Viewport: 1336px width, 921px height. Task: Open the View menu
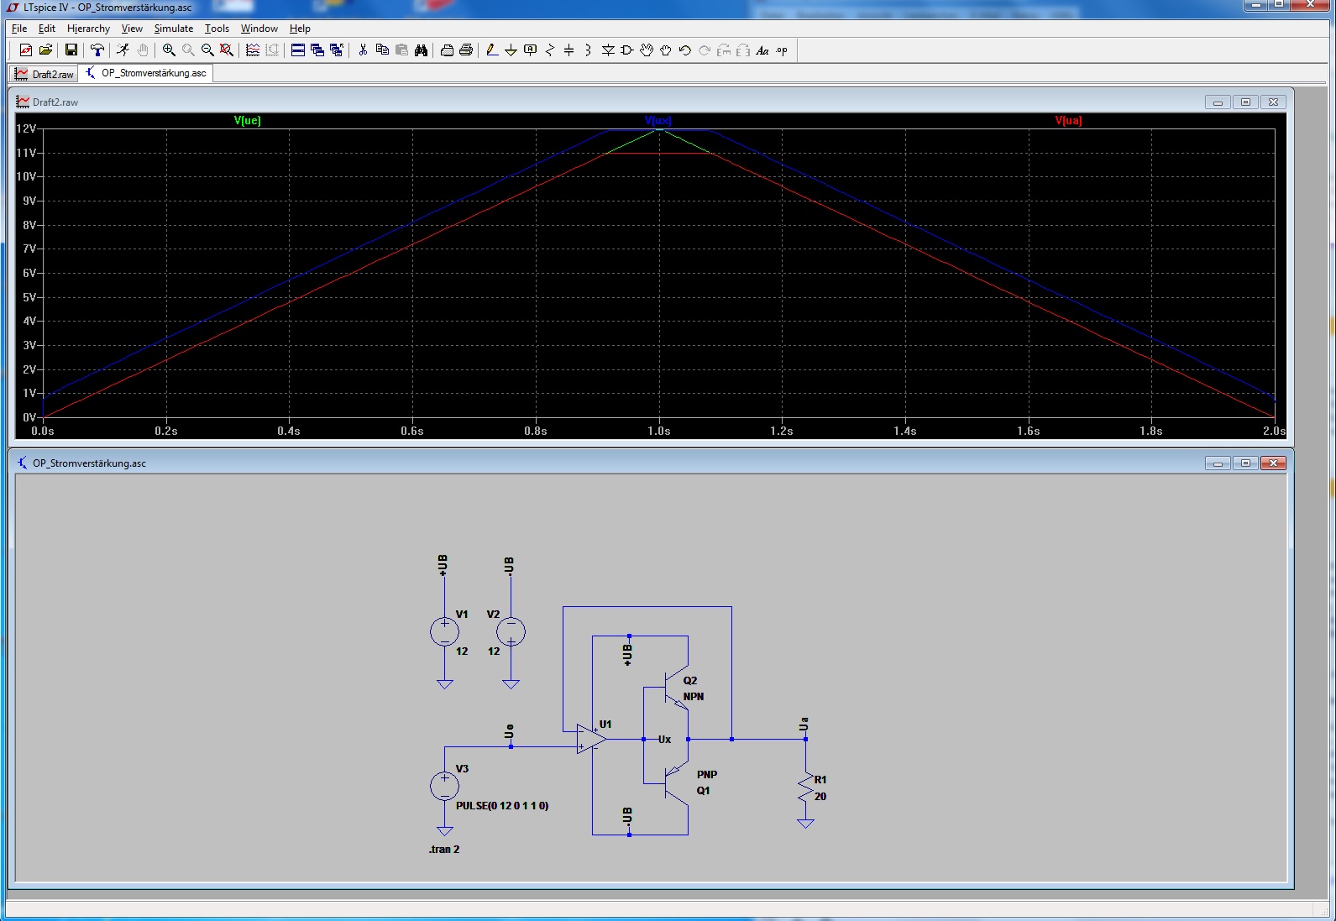click(132, 29)
